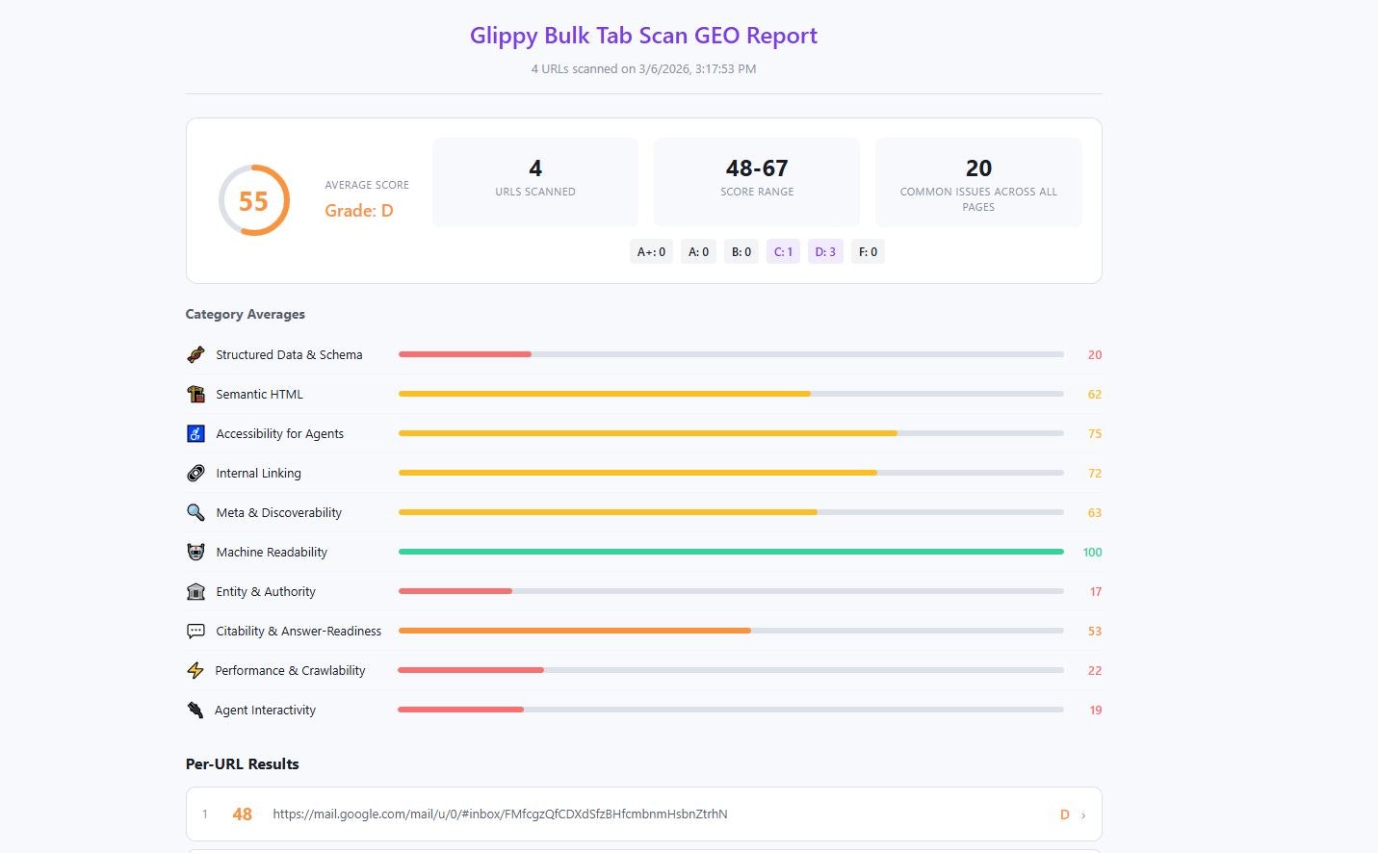Click the Agent Interactivity icon

pos(195,710)
